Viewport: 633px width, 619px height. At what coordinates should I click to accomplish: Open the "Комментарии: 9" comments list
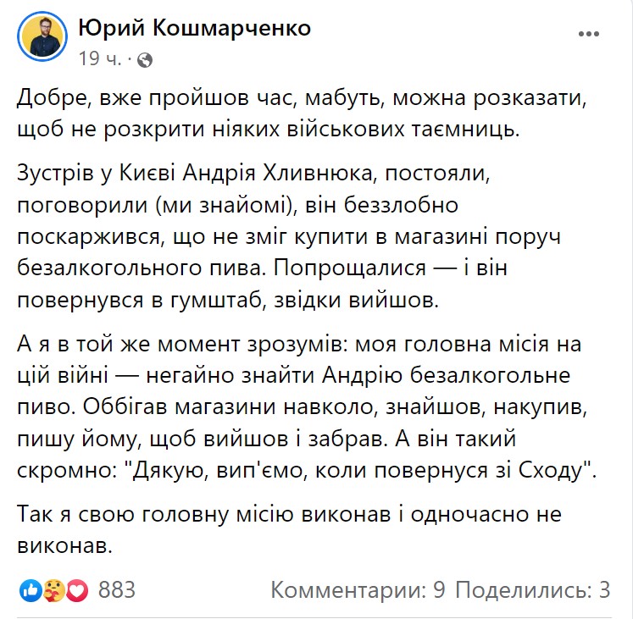click(358, 589)
